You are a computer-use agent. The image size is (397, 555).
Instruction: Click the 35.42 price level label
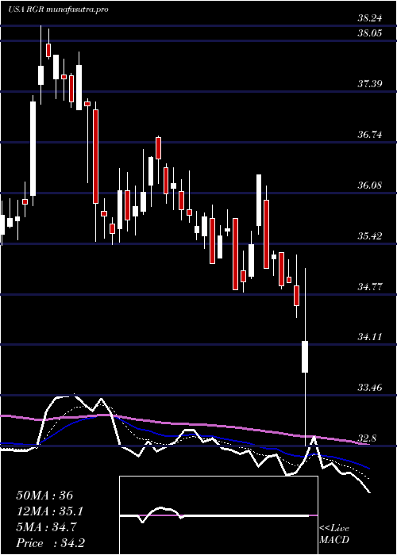pyautogui.click(x=370, y=235)
